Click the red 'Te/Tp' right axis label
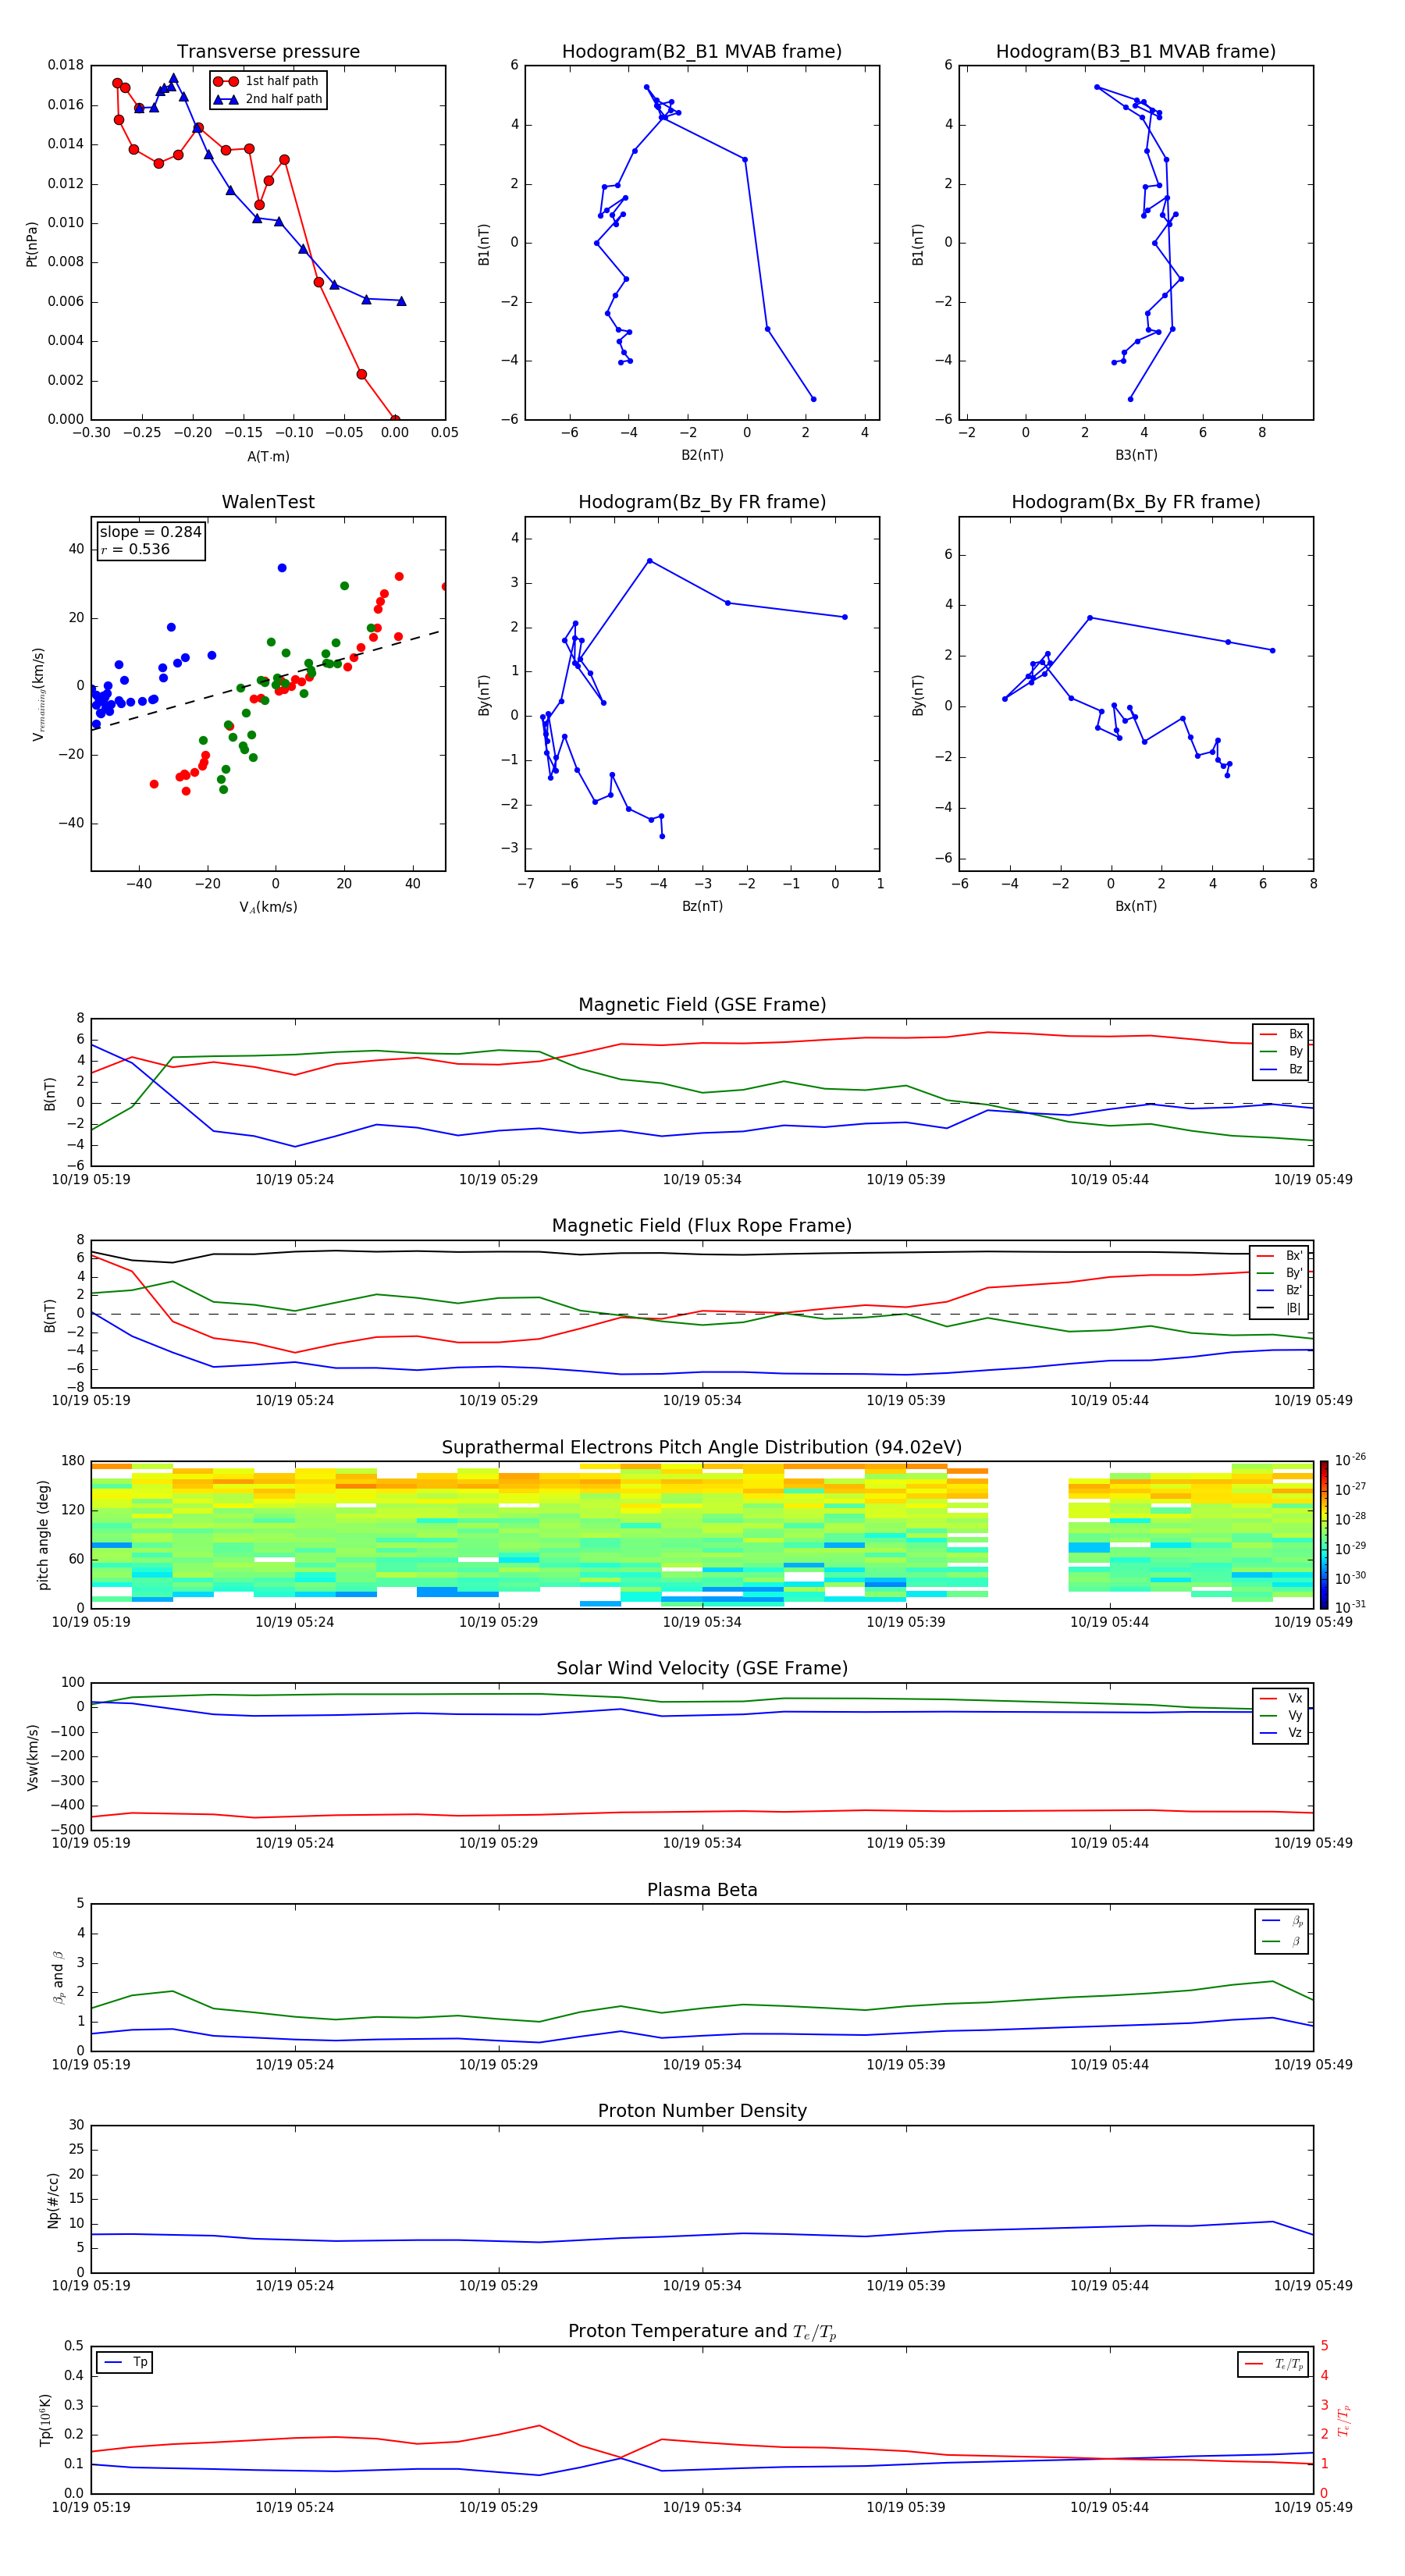Viewport: 1405px width, 2576px height. pos(1343,2420)
